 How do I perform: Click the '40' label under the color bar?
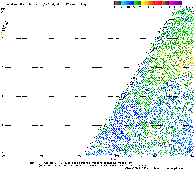168,7
